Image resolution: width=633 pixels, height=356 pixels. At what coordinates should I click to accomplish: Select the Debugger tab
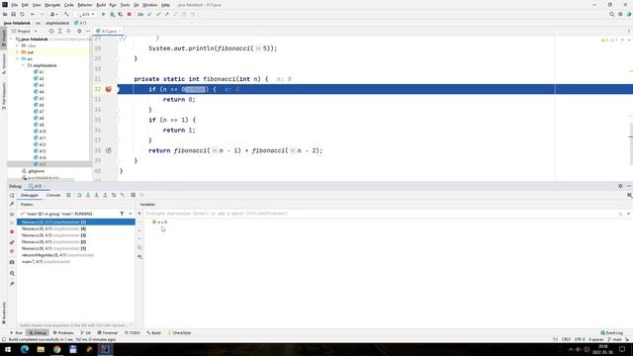(30, 195)
